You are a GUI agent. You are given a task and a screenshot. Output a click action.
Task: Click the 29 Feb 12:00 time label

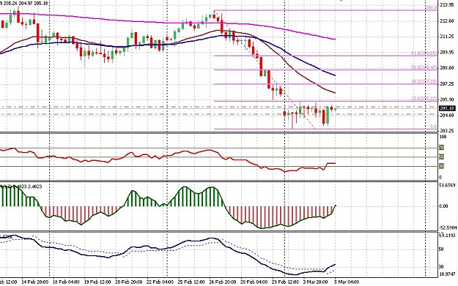click(x=285, y=282)
